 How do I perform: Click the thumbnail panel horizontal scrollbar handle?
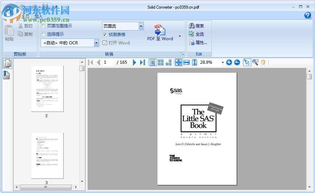pyautogui.click(x=46, y=187)
